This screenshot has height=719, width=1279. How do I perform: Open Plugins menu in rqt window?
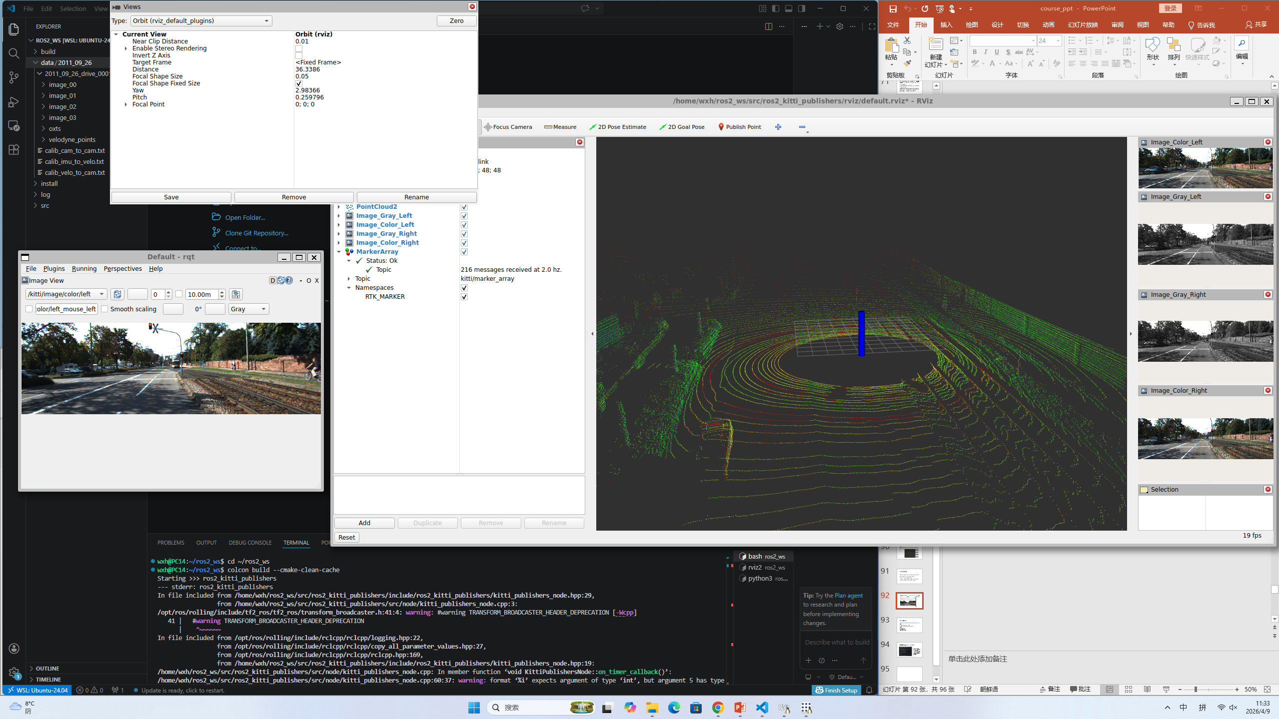pos(54,269)
